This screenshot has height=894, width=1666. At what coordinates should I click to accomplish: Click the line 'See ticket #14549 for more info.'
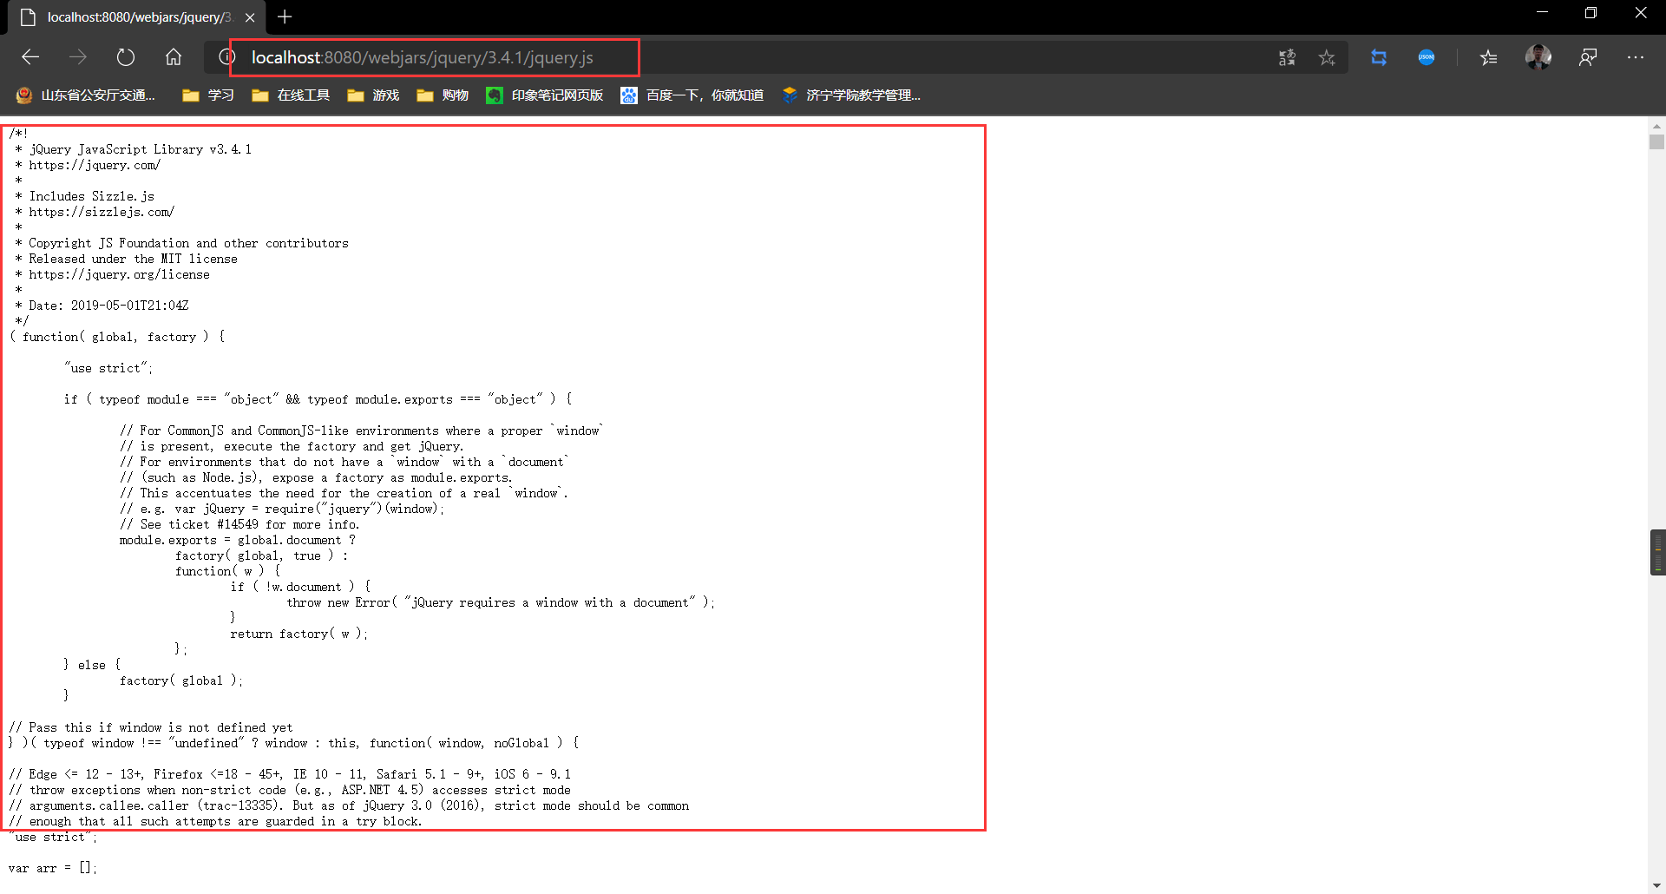tap(239, 524)
